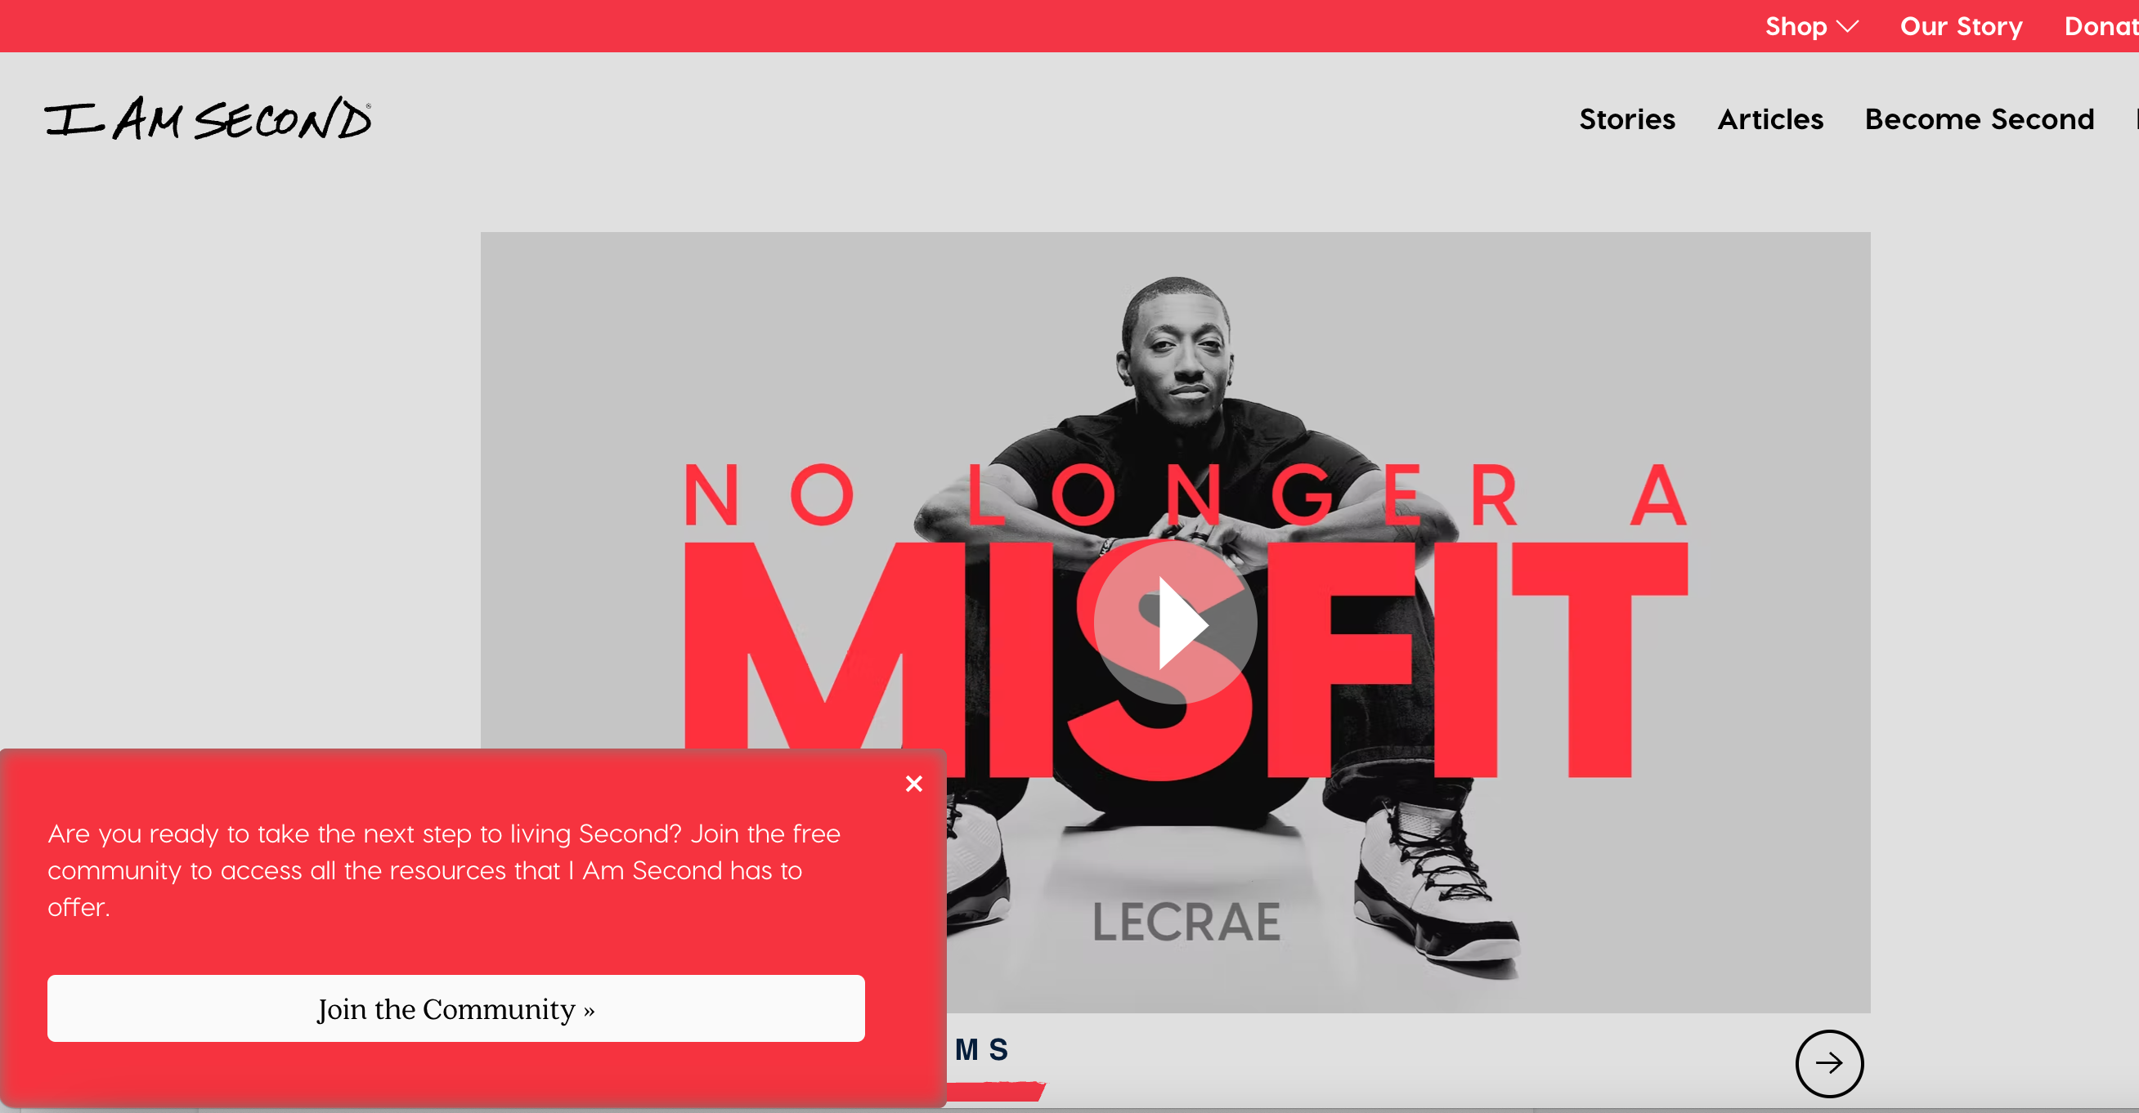
Task: Click the popup's community invitation text
Action: click(444, 870)
